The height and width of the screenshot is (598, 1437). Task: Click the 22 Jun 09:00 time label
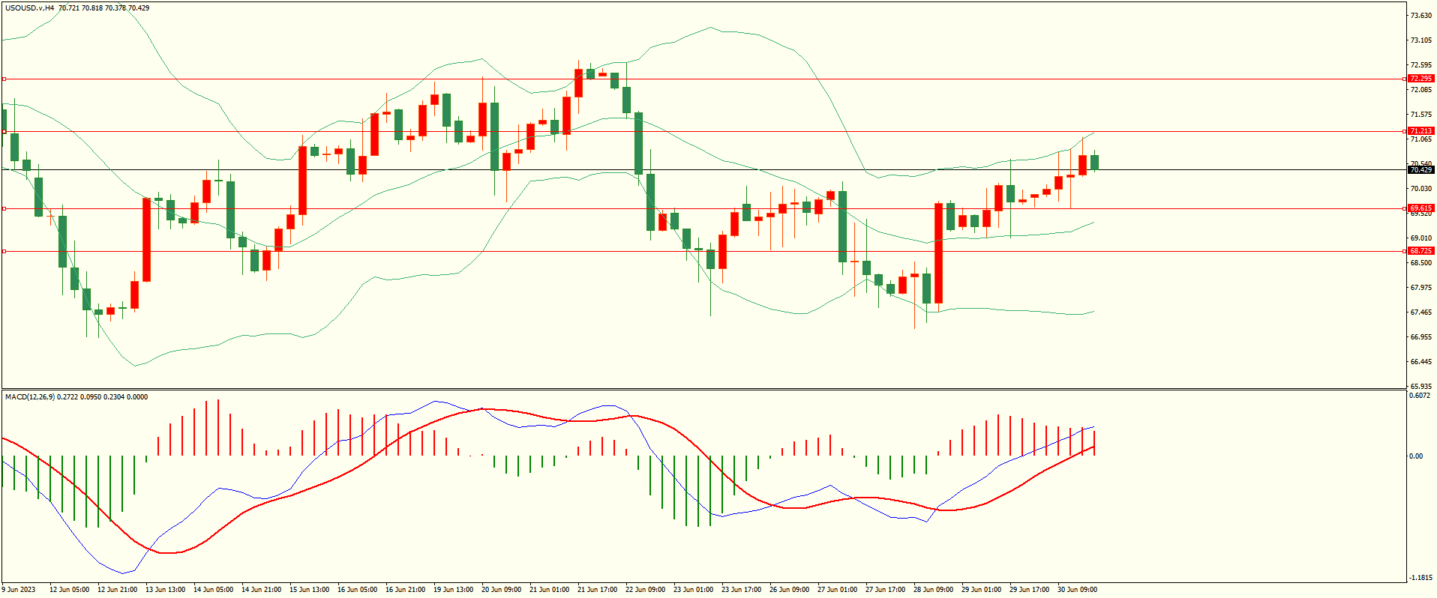[x=645, y=590]
